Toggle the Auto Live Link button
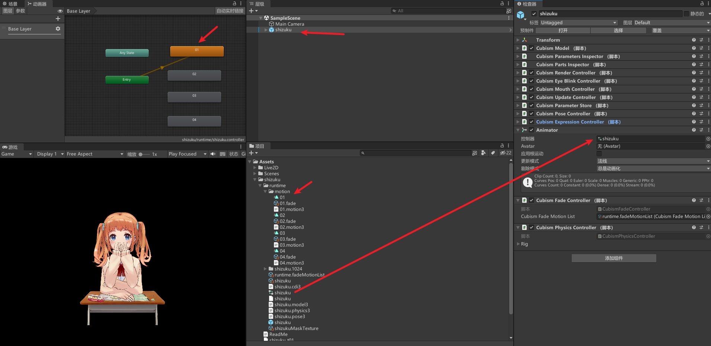 click(230, 11)
